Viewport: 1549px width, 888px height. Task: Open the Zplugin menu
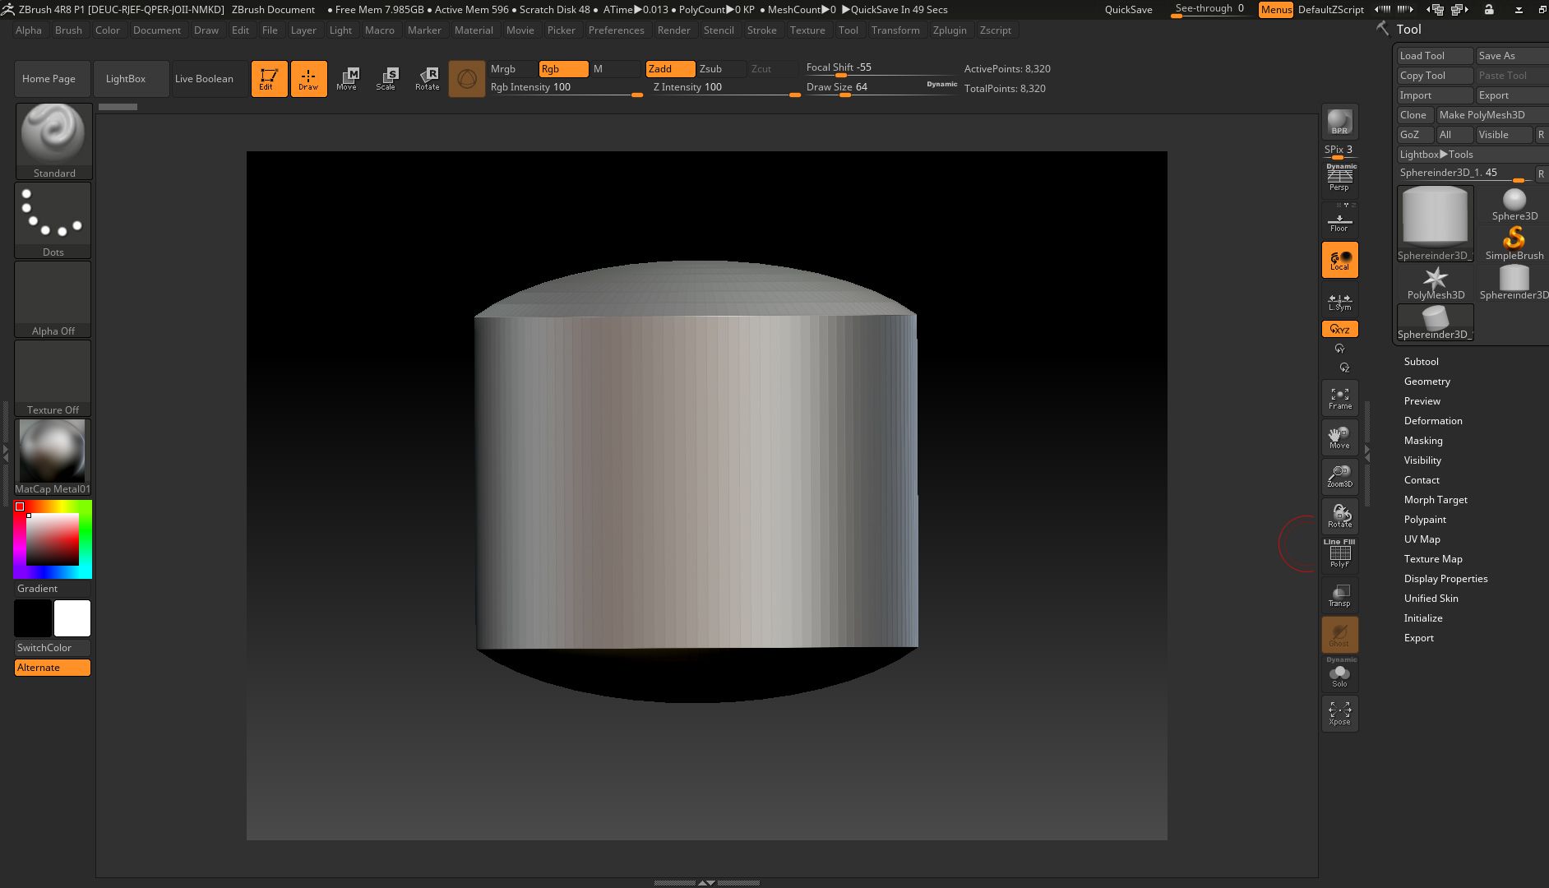(950, 30)
